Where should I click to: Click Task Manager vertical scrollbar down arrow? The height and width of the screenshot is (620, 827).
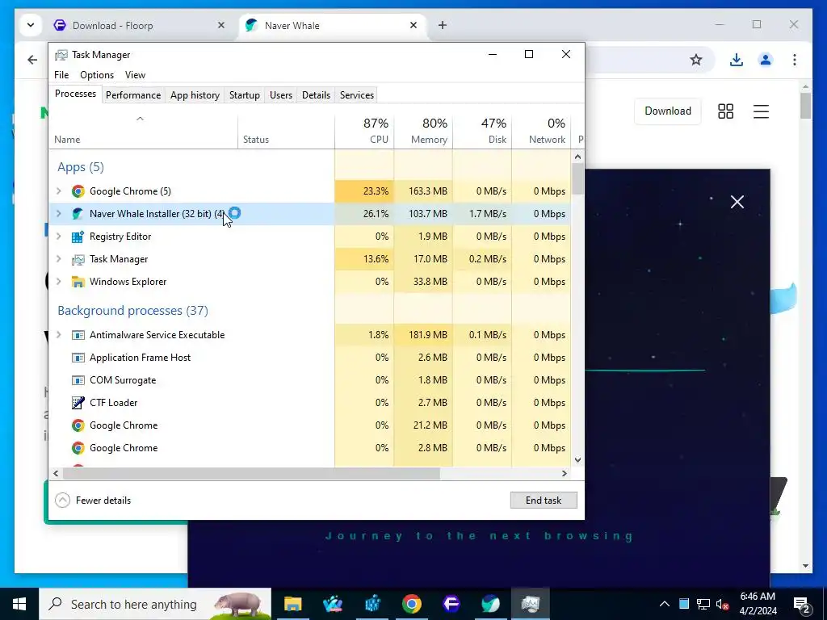577,460
